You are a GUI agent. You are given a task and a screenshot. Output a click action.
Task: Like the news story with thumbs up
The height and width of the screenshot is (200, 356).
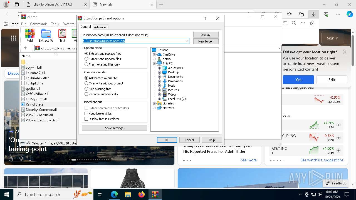pos(11,159)
